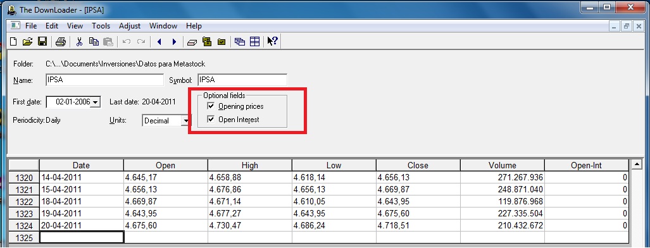This screenshot has height=248, width=650.
Task: Click the eraser toolbar icon
Action: [x=192, y=42]
